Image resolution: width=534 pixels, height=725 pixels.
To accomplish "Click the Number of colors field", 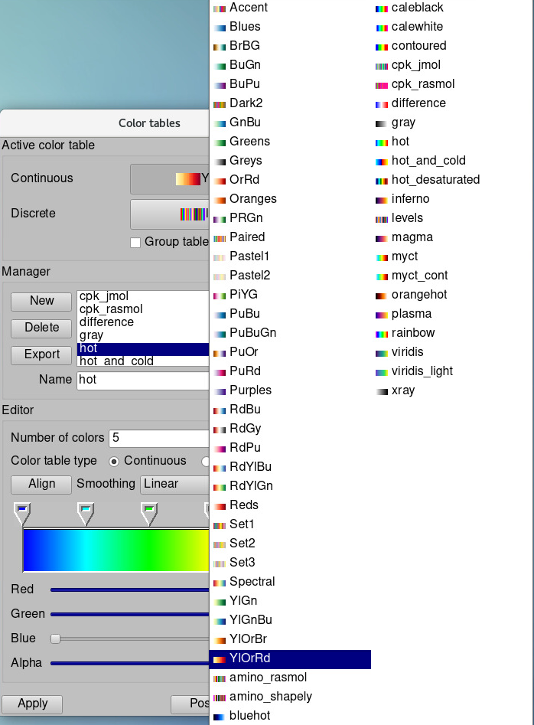I will click(x=158, y=438).
